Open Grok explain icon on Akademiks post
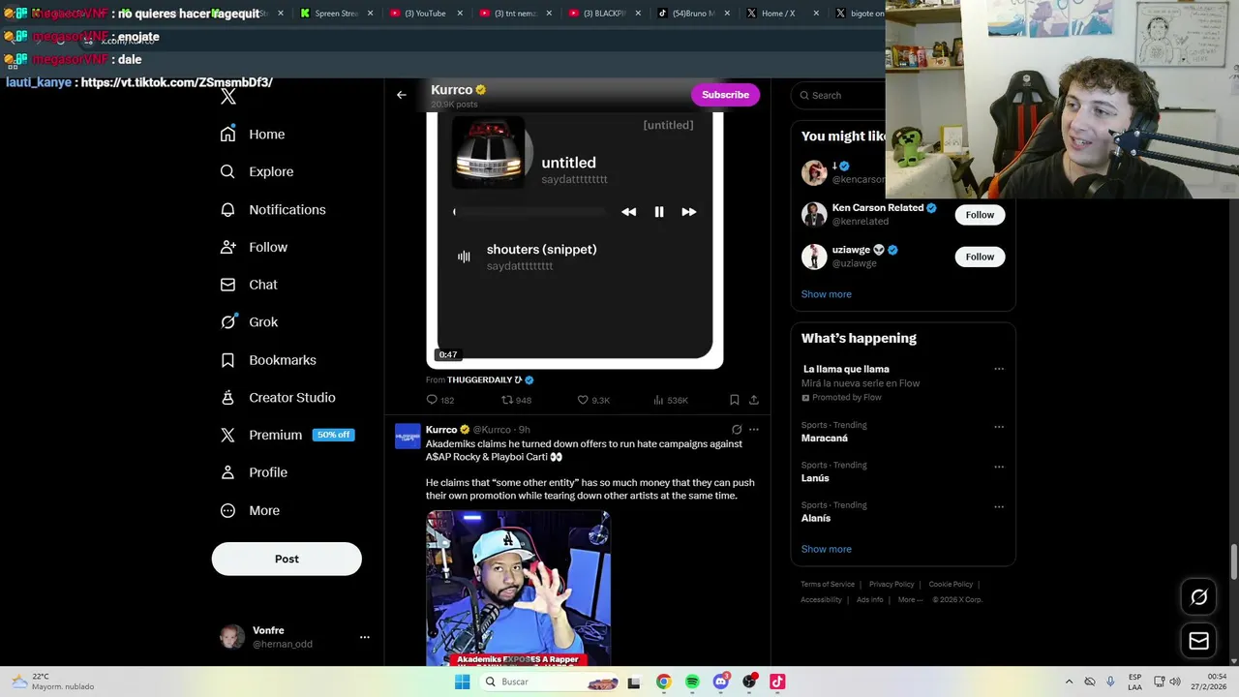This screenshot has height=697, width=1239. (x=737, y=430)
